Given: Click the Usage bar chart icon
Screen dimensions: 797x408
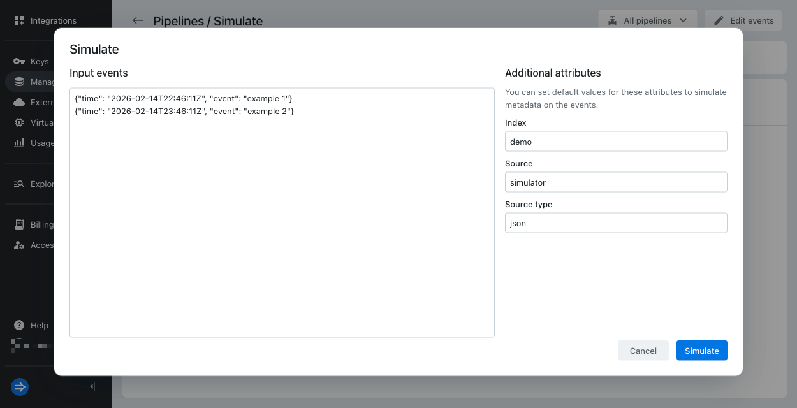Looking at the screenshot, I should tap(19, 143).
